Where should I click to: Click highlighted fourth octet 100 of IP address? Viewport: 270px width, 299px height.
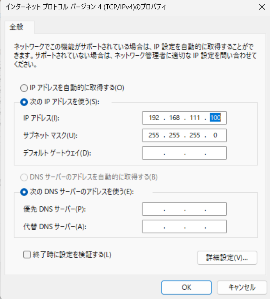click(215, 118)
